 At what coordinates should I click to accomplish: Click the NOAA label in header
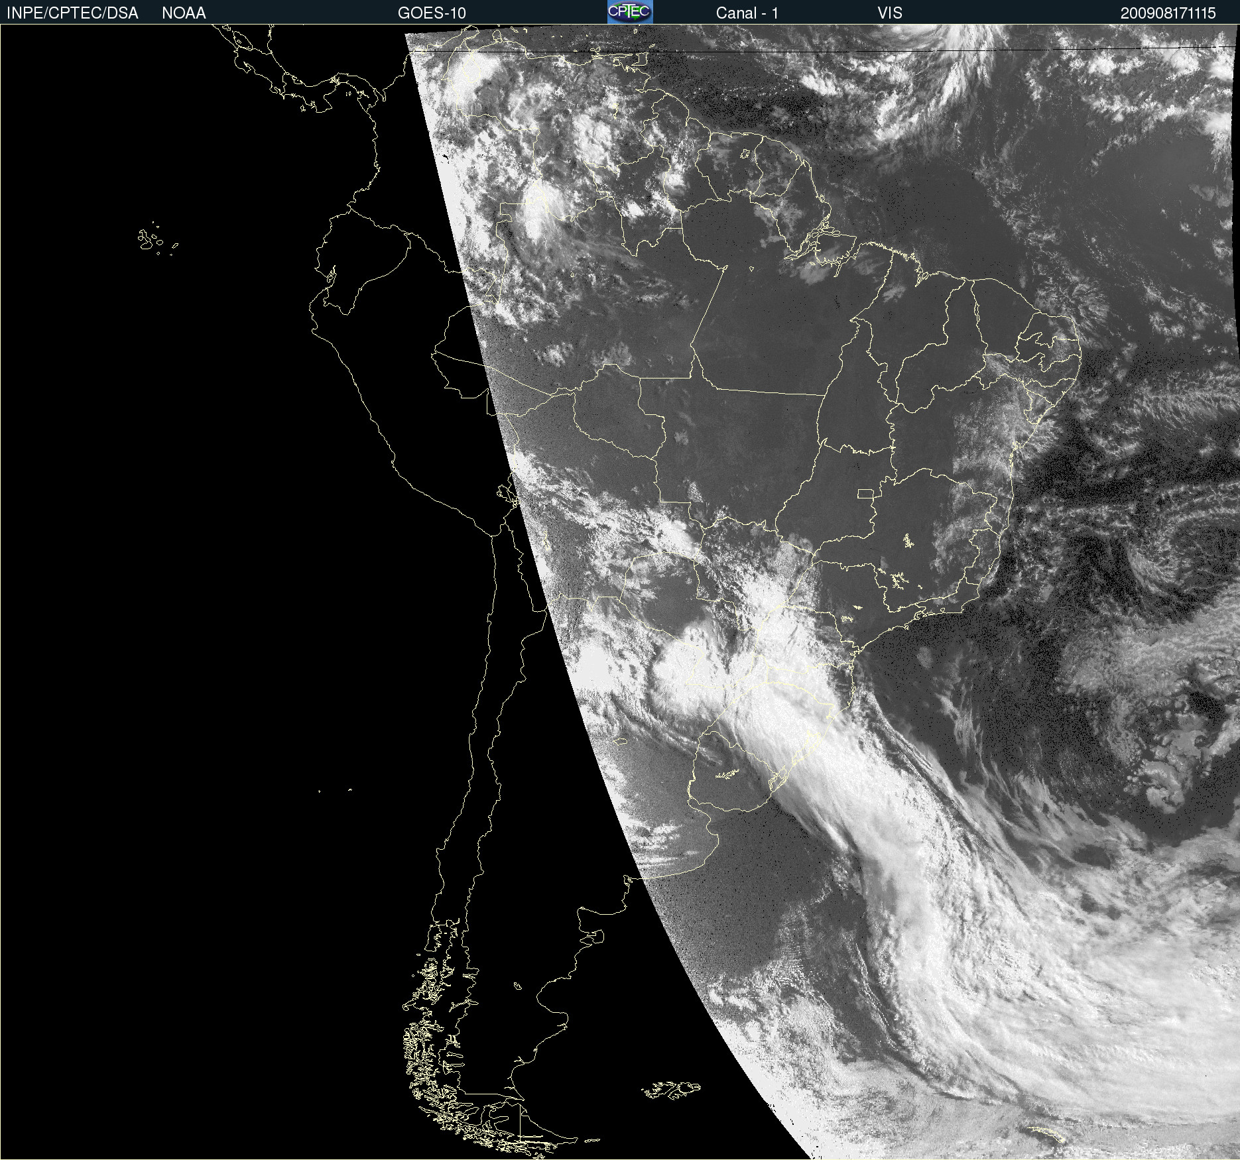coord(184,13)
